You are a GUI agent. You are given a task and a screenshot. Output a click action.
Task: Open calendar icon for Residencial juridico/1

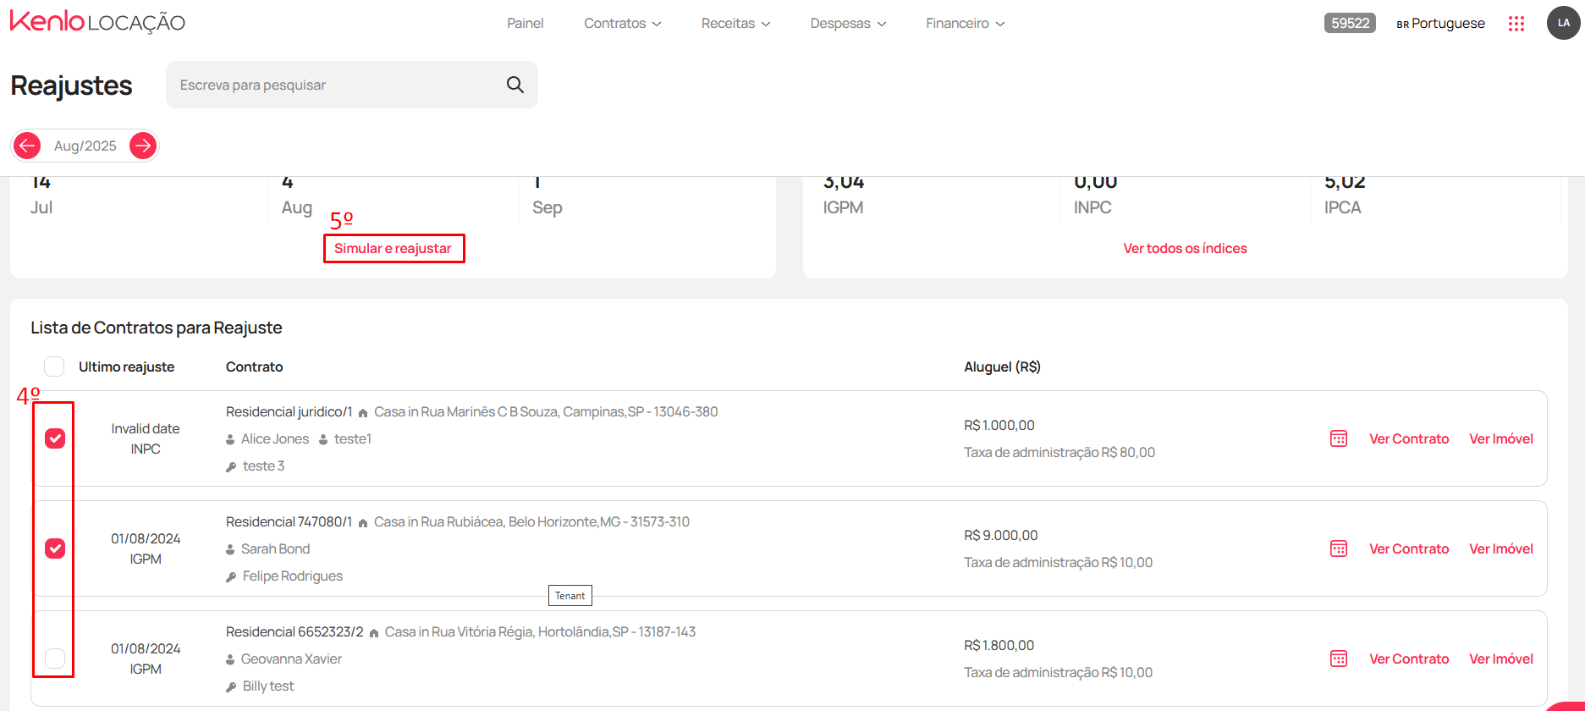(x=1338, y=438)
